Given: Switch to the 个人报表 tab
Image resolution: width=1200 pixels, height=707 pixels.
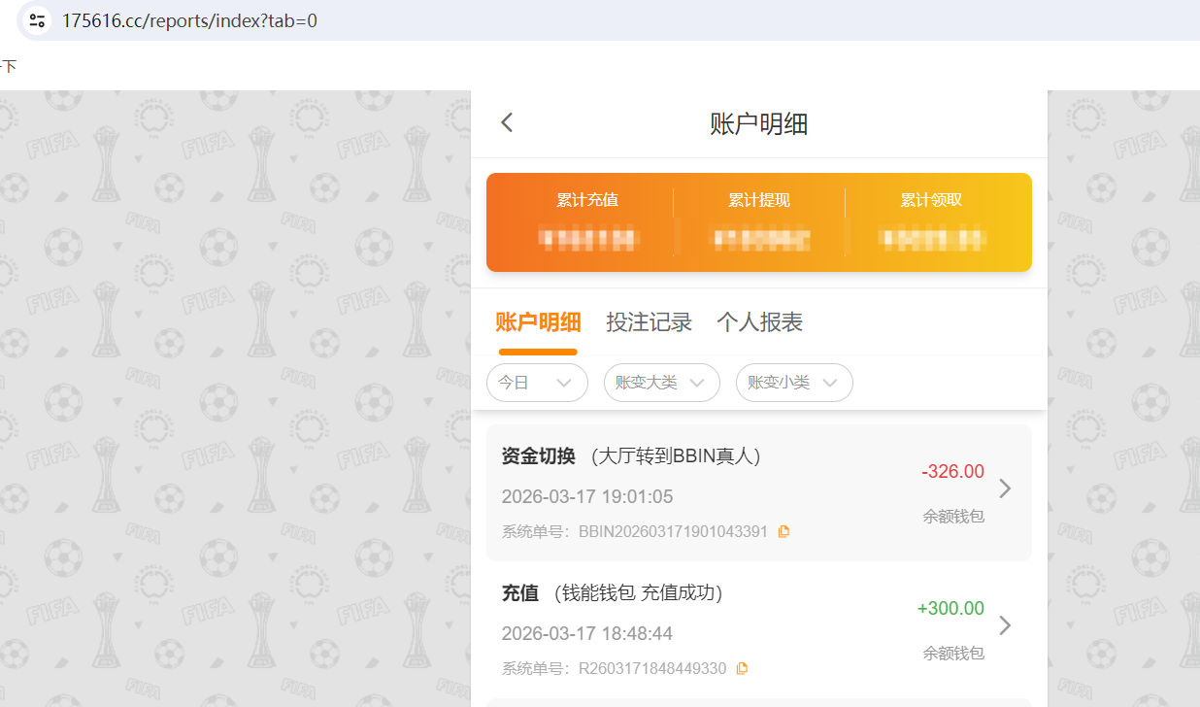Looking at the screenshot, I should [x=759, y=321].
